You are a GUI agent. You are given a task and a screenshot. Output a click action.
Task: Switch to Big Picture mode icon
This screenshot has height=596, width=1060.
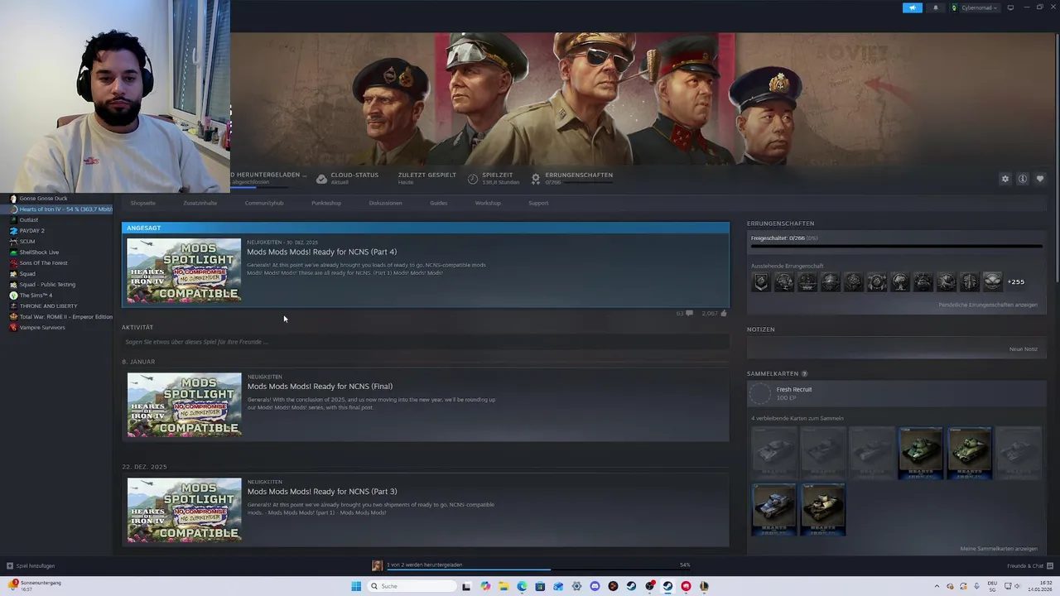[1010, 7]
